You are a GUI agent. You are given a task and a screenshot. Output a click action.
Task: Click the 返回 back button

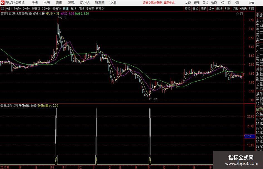[x=251, y=9]
